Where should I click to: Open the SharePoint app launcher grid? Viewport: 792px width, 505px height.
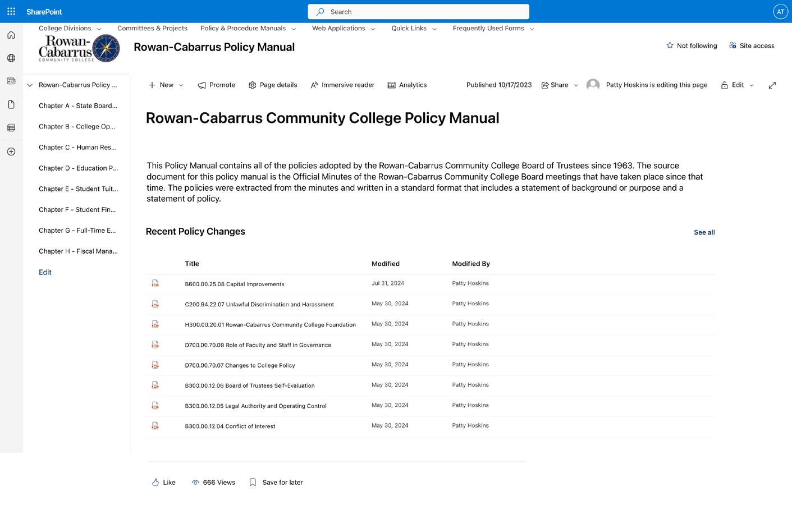pyautogui.click(x=11, y=11)
